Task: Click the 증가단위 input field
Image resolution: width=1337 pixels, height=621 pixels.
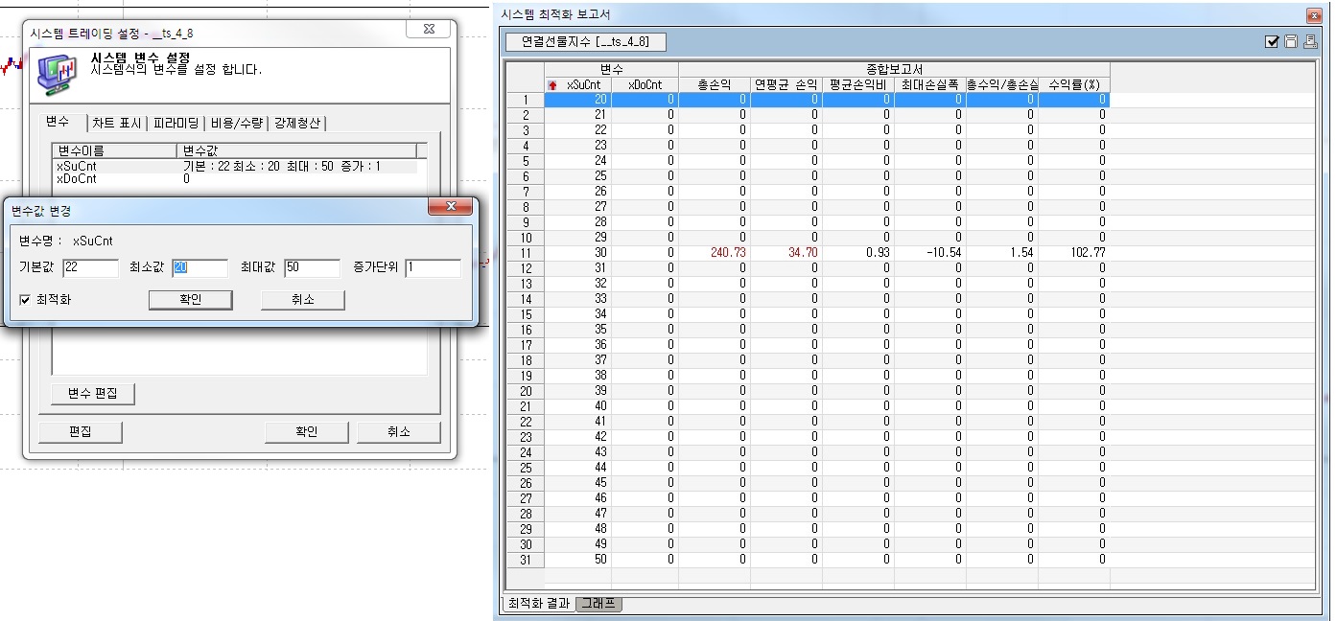Action: pos(433,268)
